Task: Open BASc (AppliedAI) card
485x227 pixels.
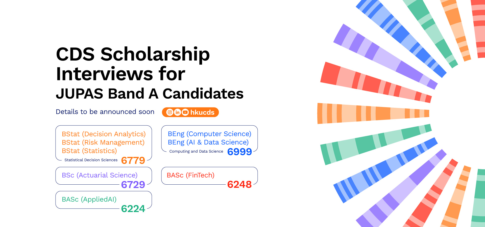Action: pos(104,200)
